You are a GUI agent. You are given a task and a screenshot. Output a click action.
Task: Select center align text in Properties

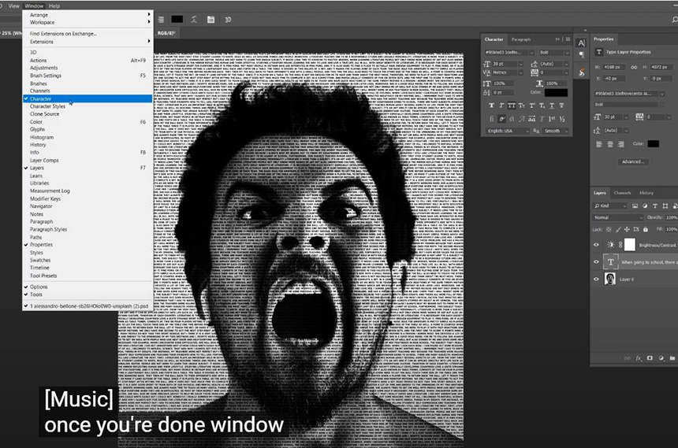(610, 143)
